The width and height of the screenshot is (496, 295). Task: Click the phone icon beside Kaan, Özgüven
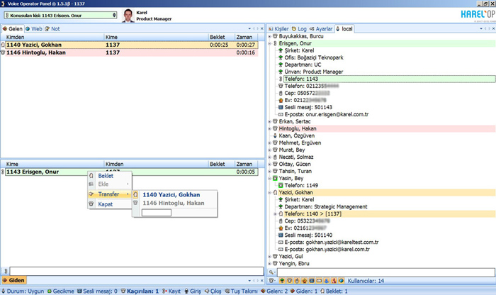click(x=275, y=135)
